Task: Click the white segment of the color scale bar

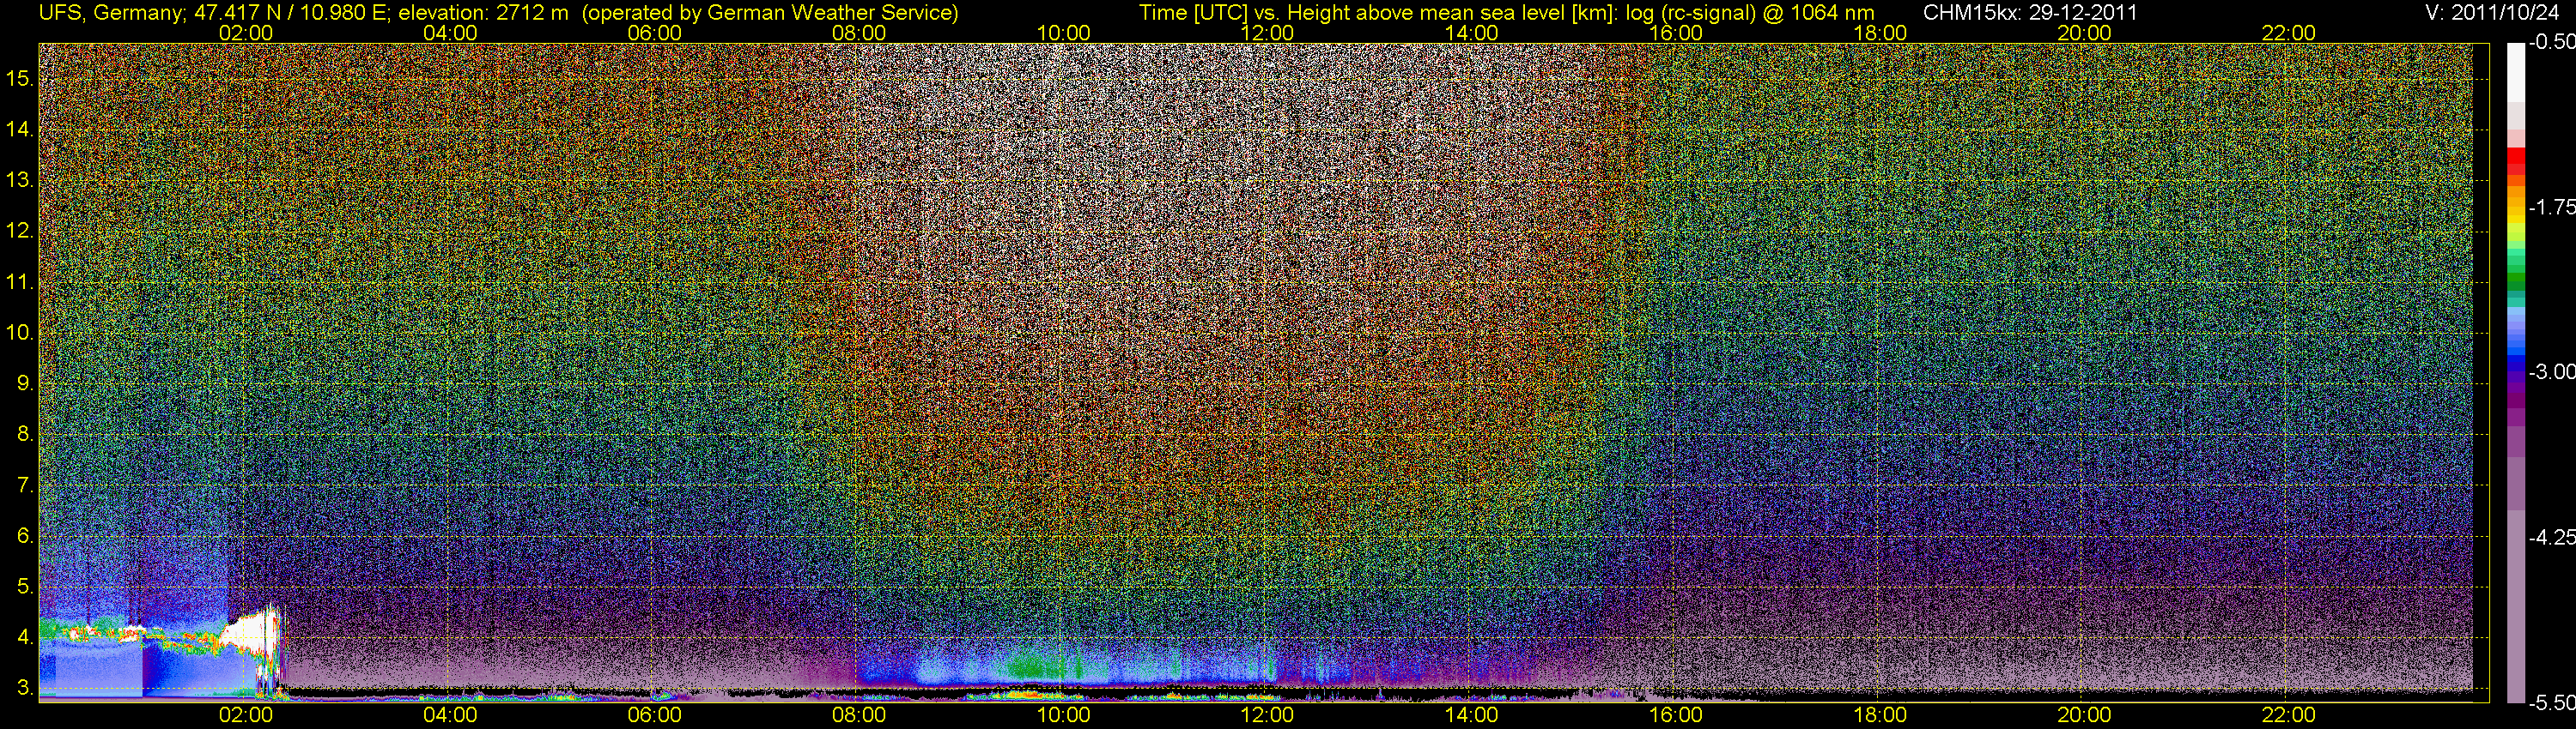Action: coord(2516,72)
